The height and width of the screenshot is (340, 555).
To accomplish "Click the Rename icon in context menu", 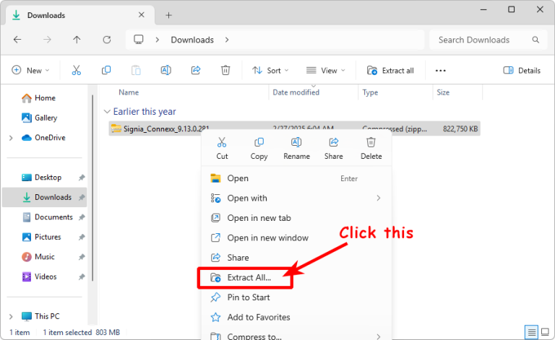I will 296,143.
